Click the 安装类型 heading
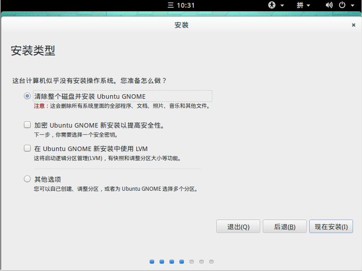 click(x=33, y=51)
